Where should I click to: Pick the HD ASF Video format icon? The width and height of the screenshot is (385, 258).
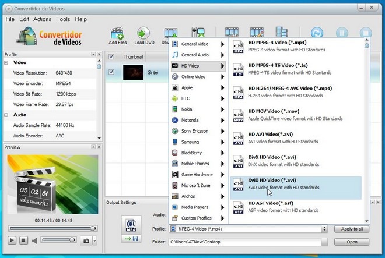coord(238,207)
